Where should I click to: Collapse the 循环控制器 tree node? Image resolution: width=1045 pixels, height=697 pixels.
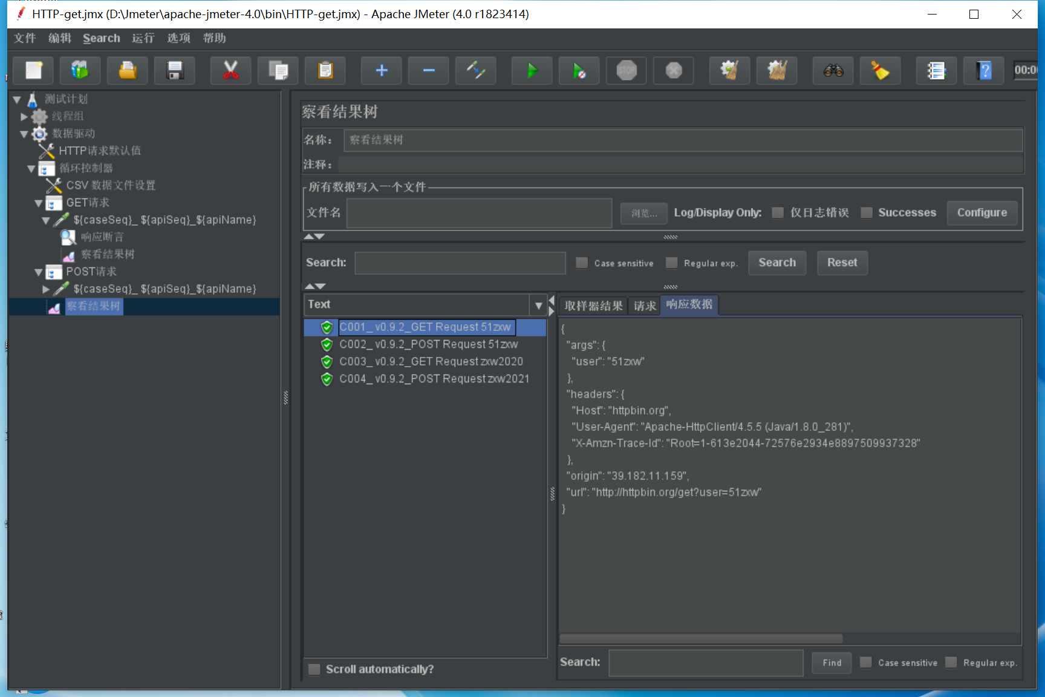[x=31, y=168]
